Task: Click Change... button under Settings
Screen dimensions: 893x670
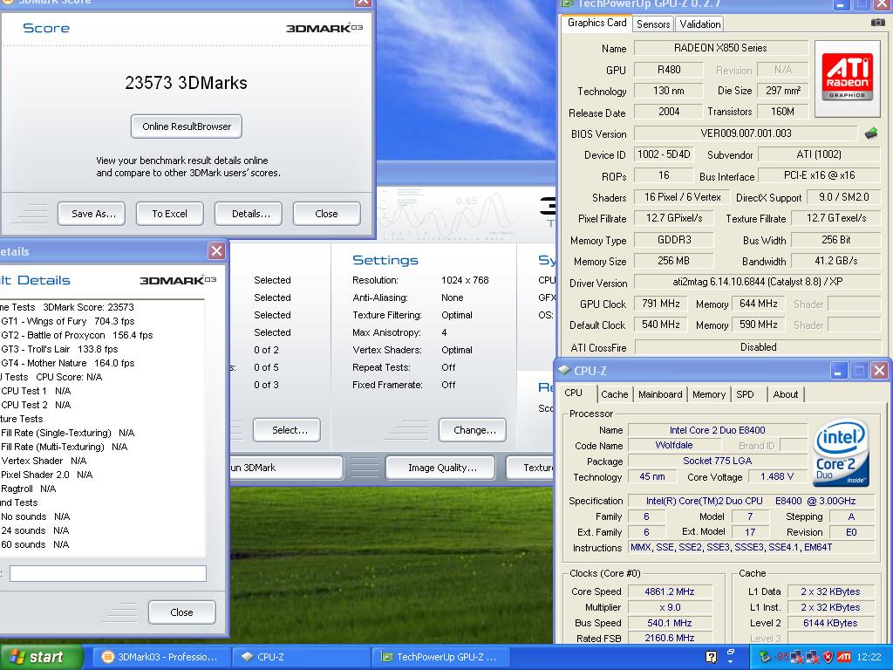Action: [472, 430]
